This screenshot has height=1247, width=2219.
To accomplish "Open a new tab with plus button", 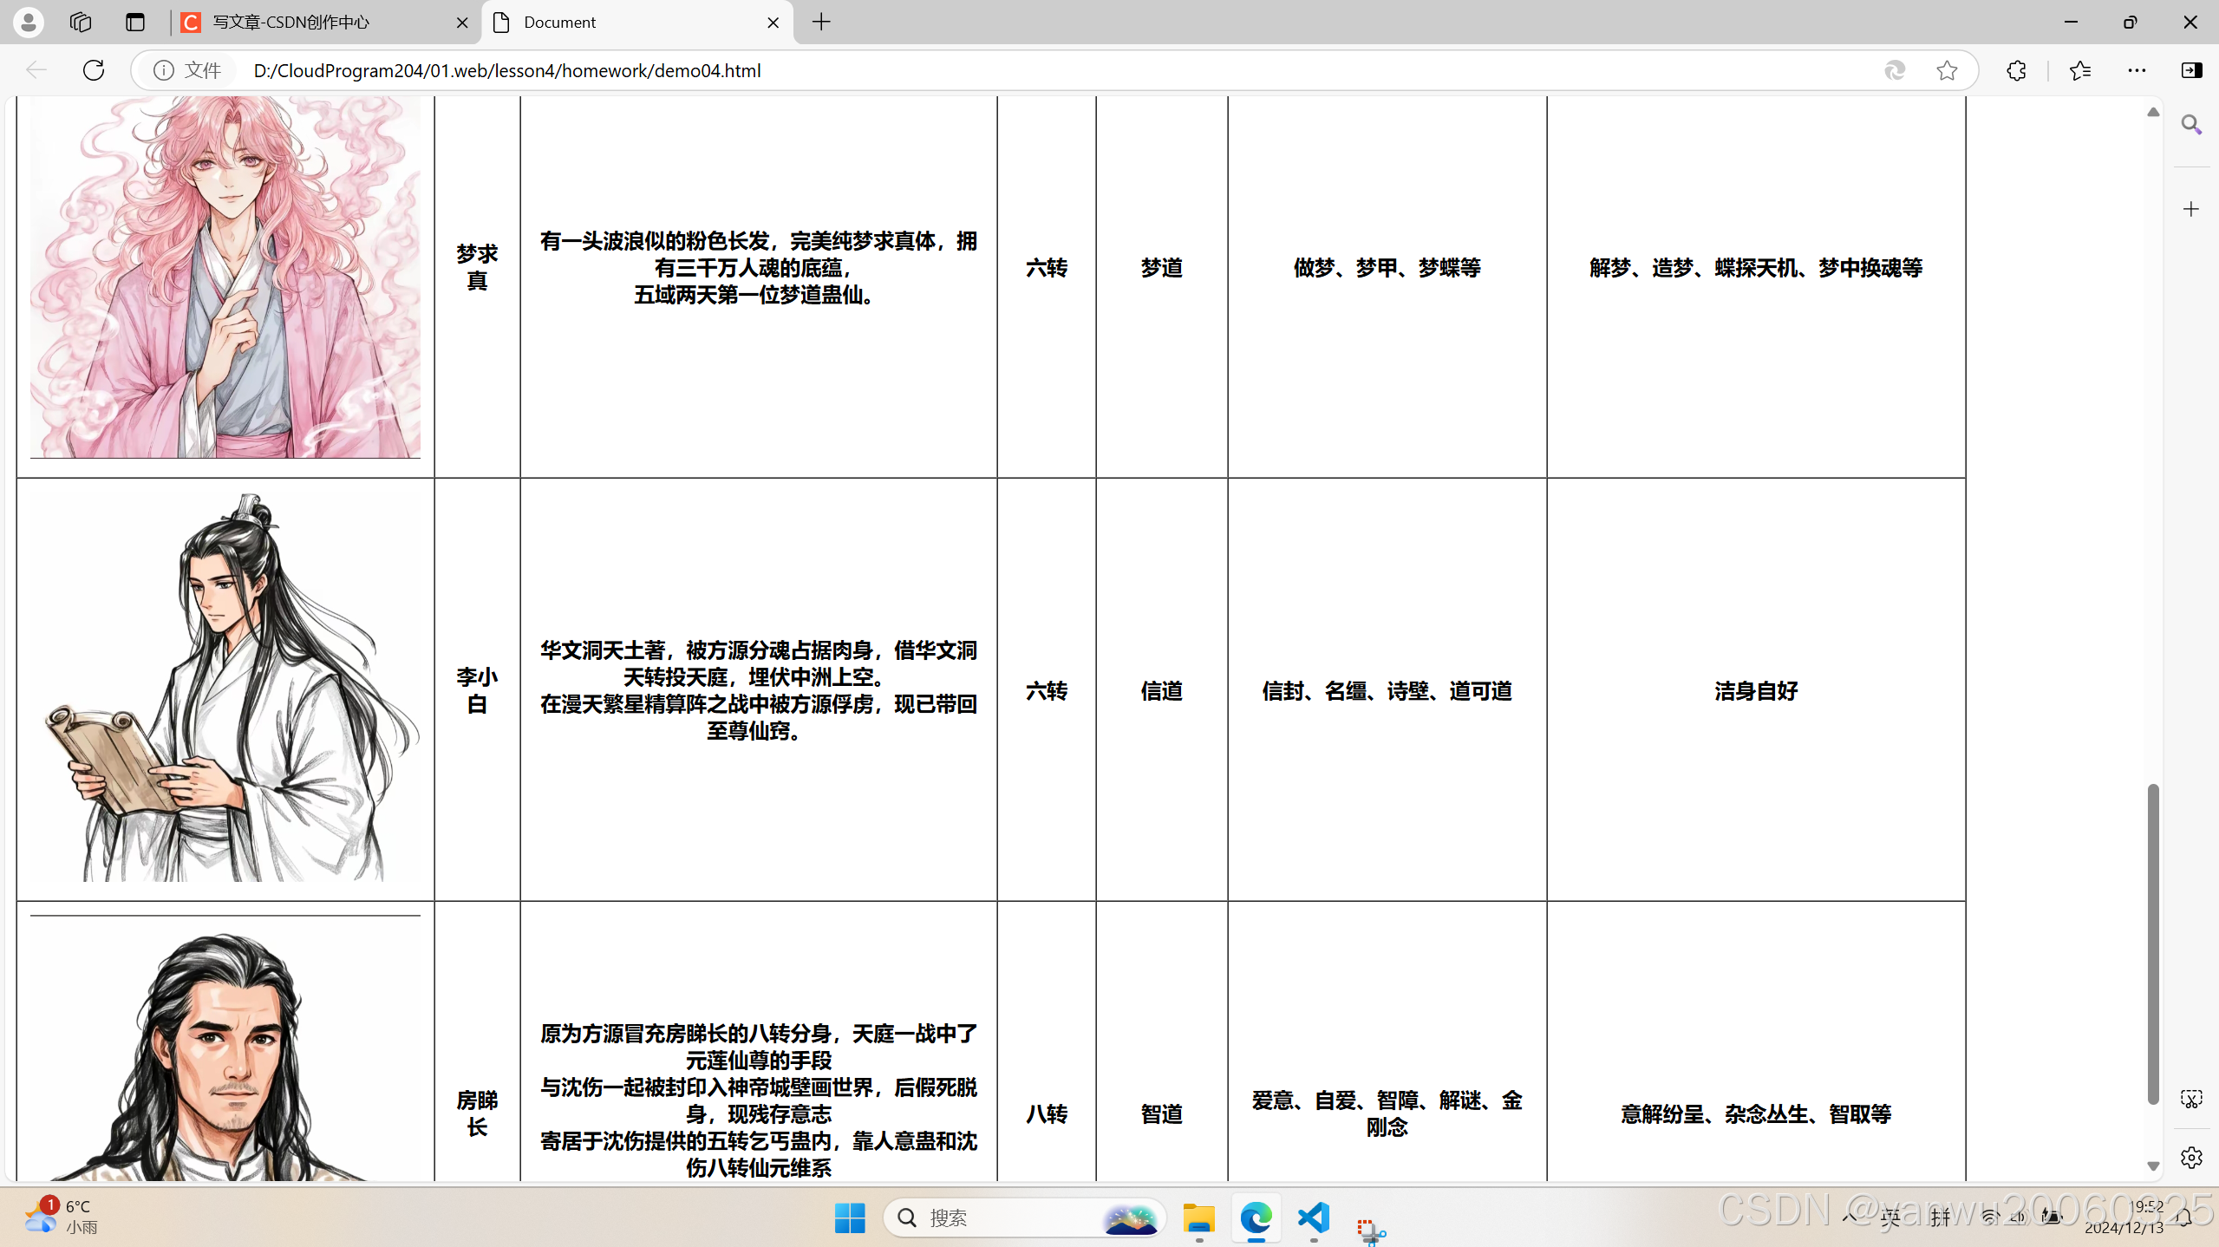I will coord(821,22).
